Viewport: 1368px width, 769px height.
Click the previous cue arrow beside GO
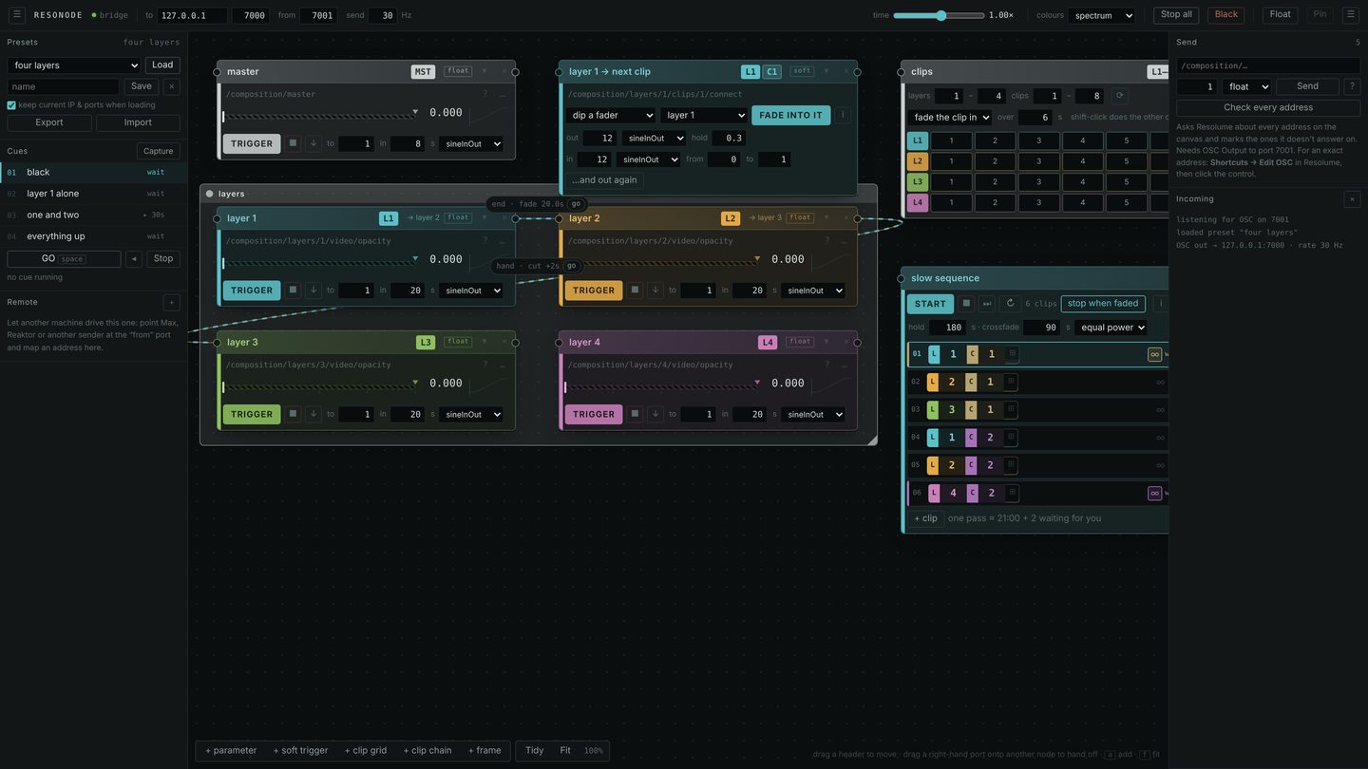click(x=134, y=258)
